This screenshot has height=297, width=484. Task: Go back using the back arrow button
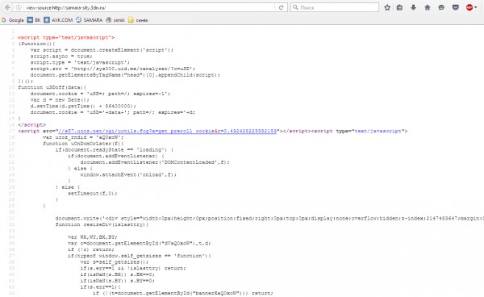tap(8, 7)
